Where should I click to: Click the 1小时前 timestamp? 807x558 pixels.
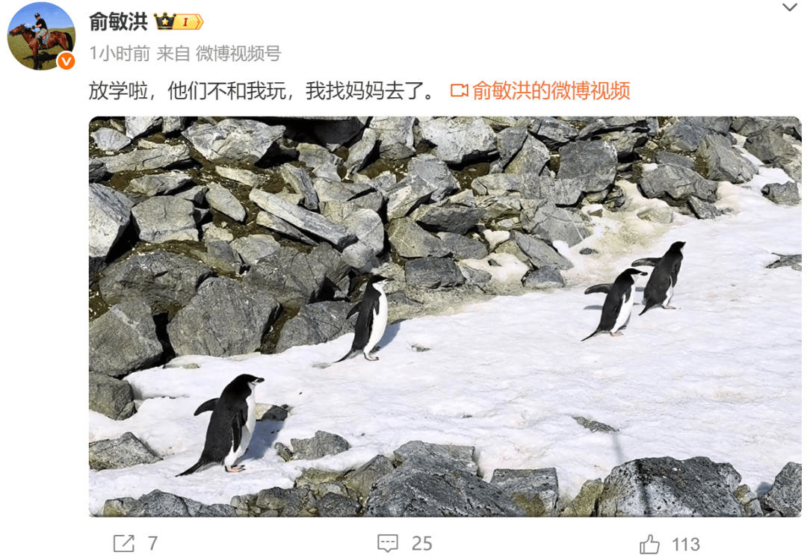tap(120, 54)
